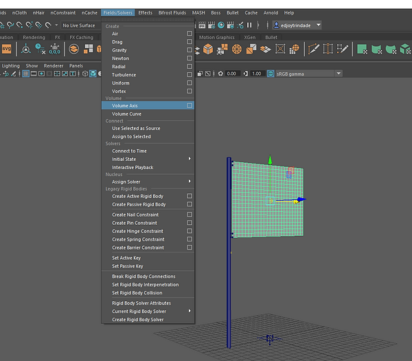This screenshot has width=412, height=361.
Task: Toggle the color management view transform icon
Action: coord(271,74)
